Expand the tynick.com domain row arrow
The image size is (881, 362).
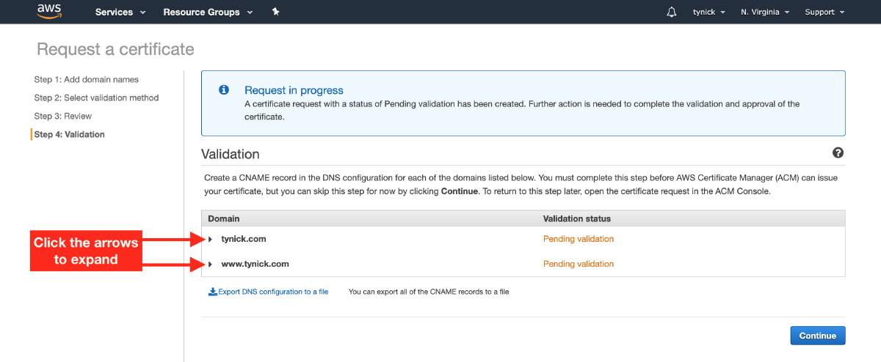click(210, 239)
